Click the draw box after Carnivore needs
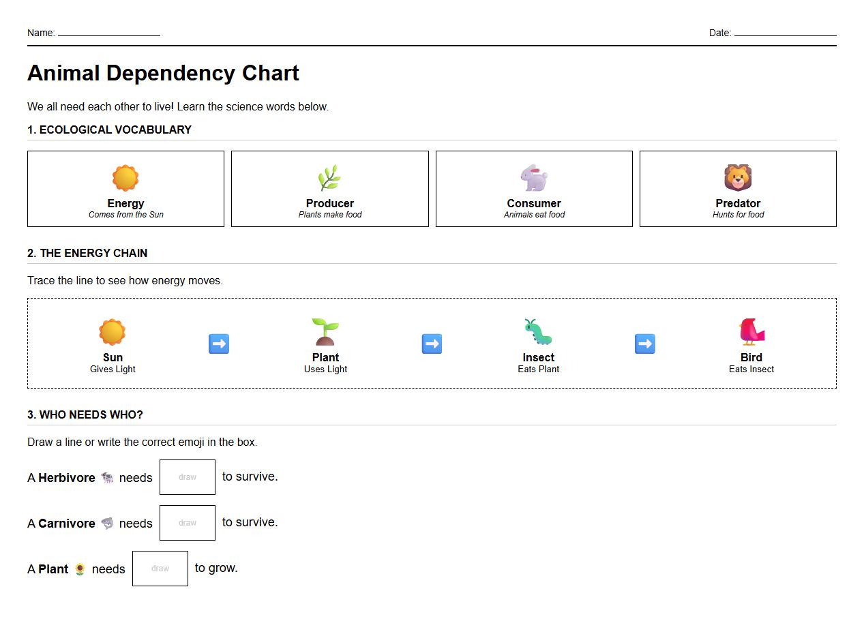Viewport: 864px width, 634px height. [188, 522]
